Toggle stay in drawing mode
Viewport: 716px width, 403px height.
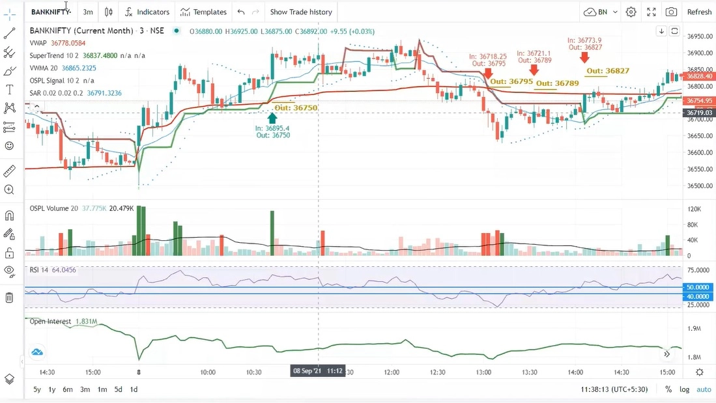(x=10, y=234)
